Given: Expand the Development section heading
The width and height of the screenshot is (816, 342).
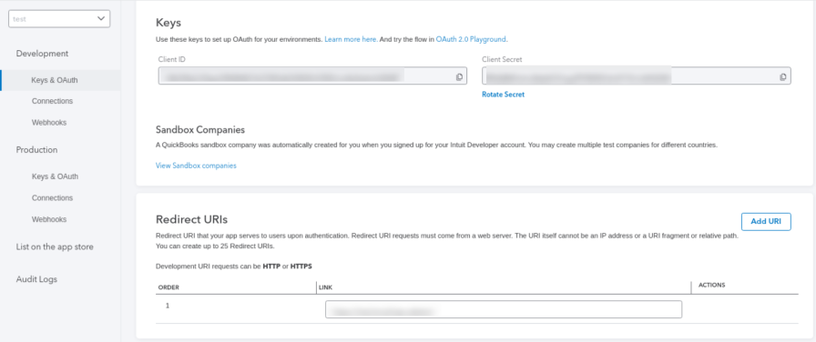Looking at the screenshot, I should [42, 54].
